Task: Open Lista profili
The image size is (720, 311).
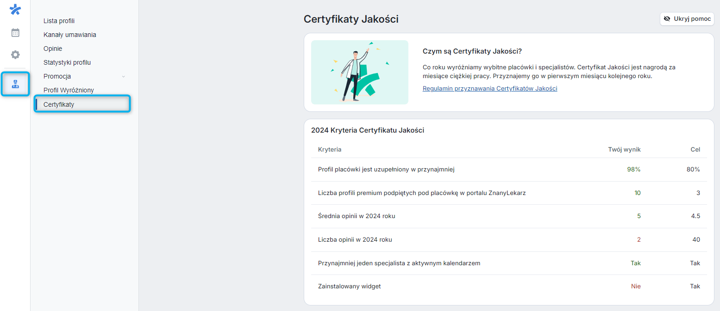Action: (59, 21)
